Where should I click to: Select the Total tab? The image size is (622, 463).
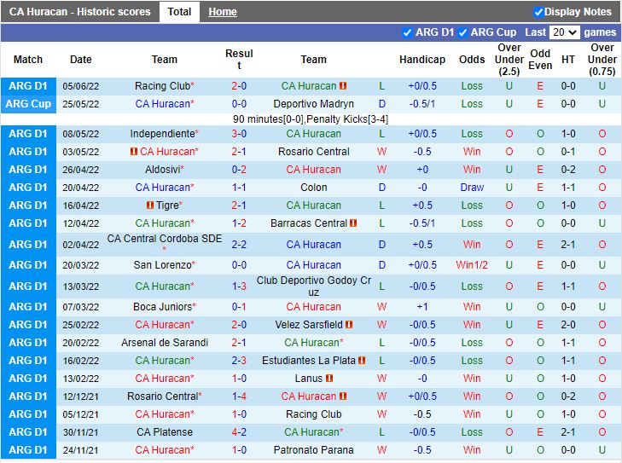point(179,12)
